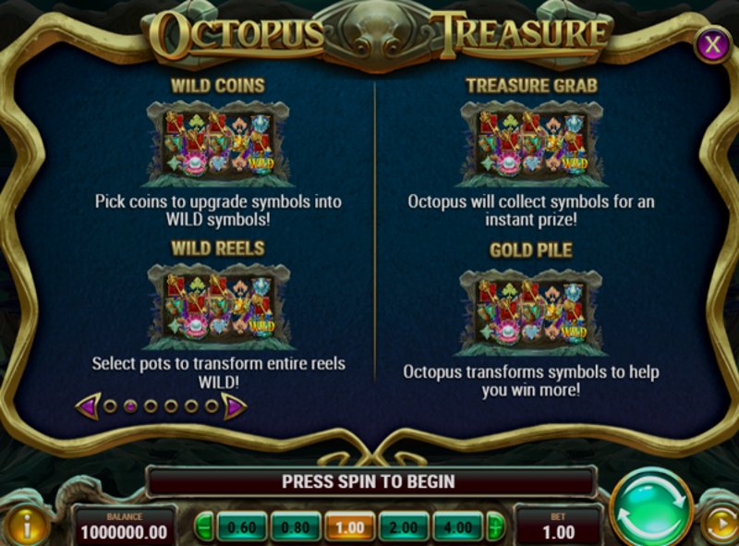Select the third page indicator dot

click(x=151, y=406)
